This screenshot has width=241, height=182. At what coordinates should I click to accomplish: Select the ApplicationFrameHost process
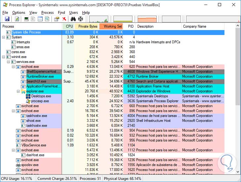point(113,87)
